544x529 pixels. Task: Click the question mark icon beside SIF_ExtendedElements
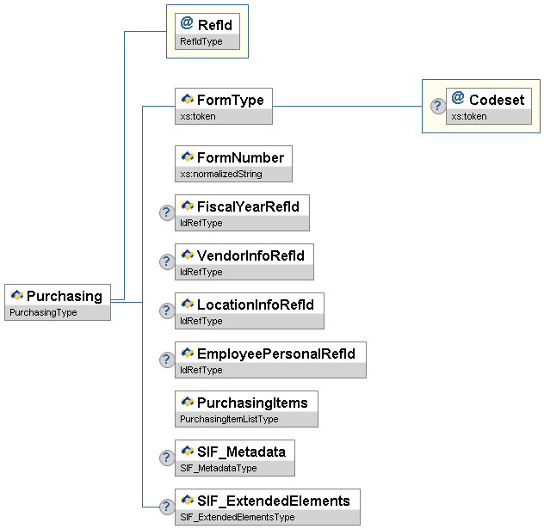(167, 507)
